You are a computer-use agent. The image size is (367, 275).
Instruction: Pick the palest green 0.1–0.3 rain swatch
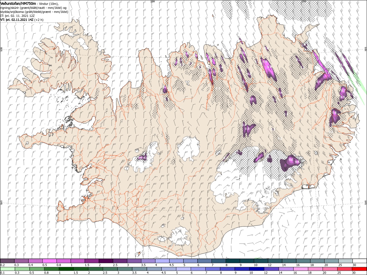[x=7, y=269]
